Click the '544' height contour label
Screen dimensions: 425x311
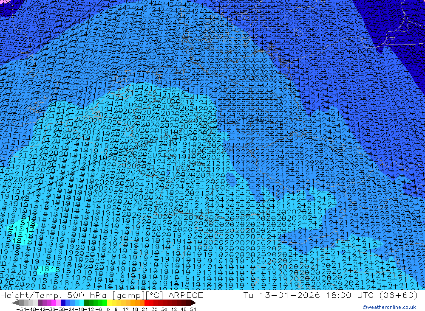257,119
